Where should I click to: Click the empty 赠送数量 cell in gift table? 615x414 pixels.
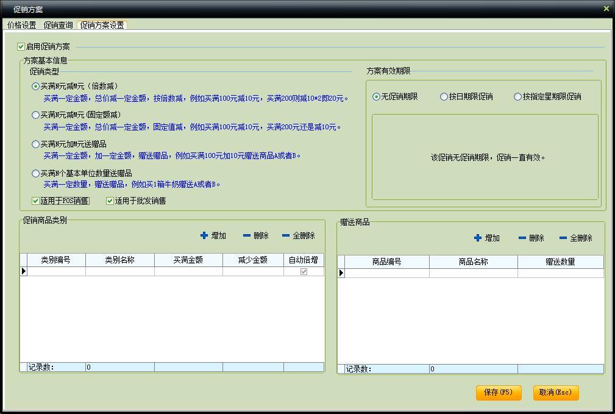pos(561,273)
